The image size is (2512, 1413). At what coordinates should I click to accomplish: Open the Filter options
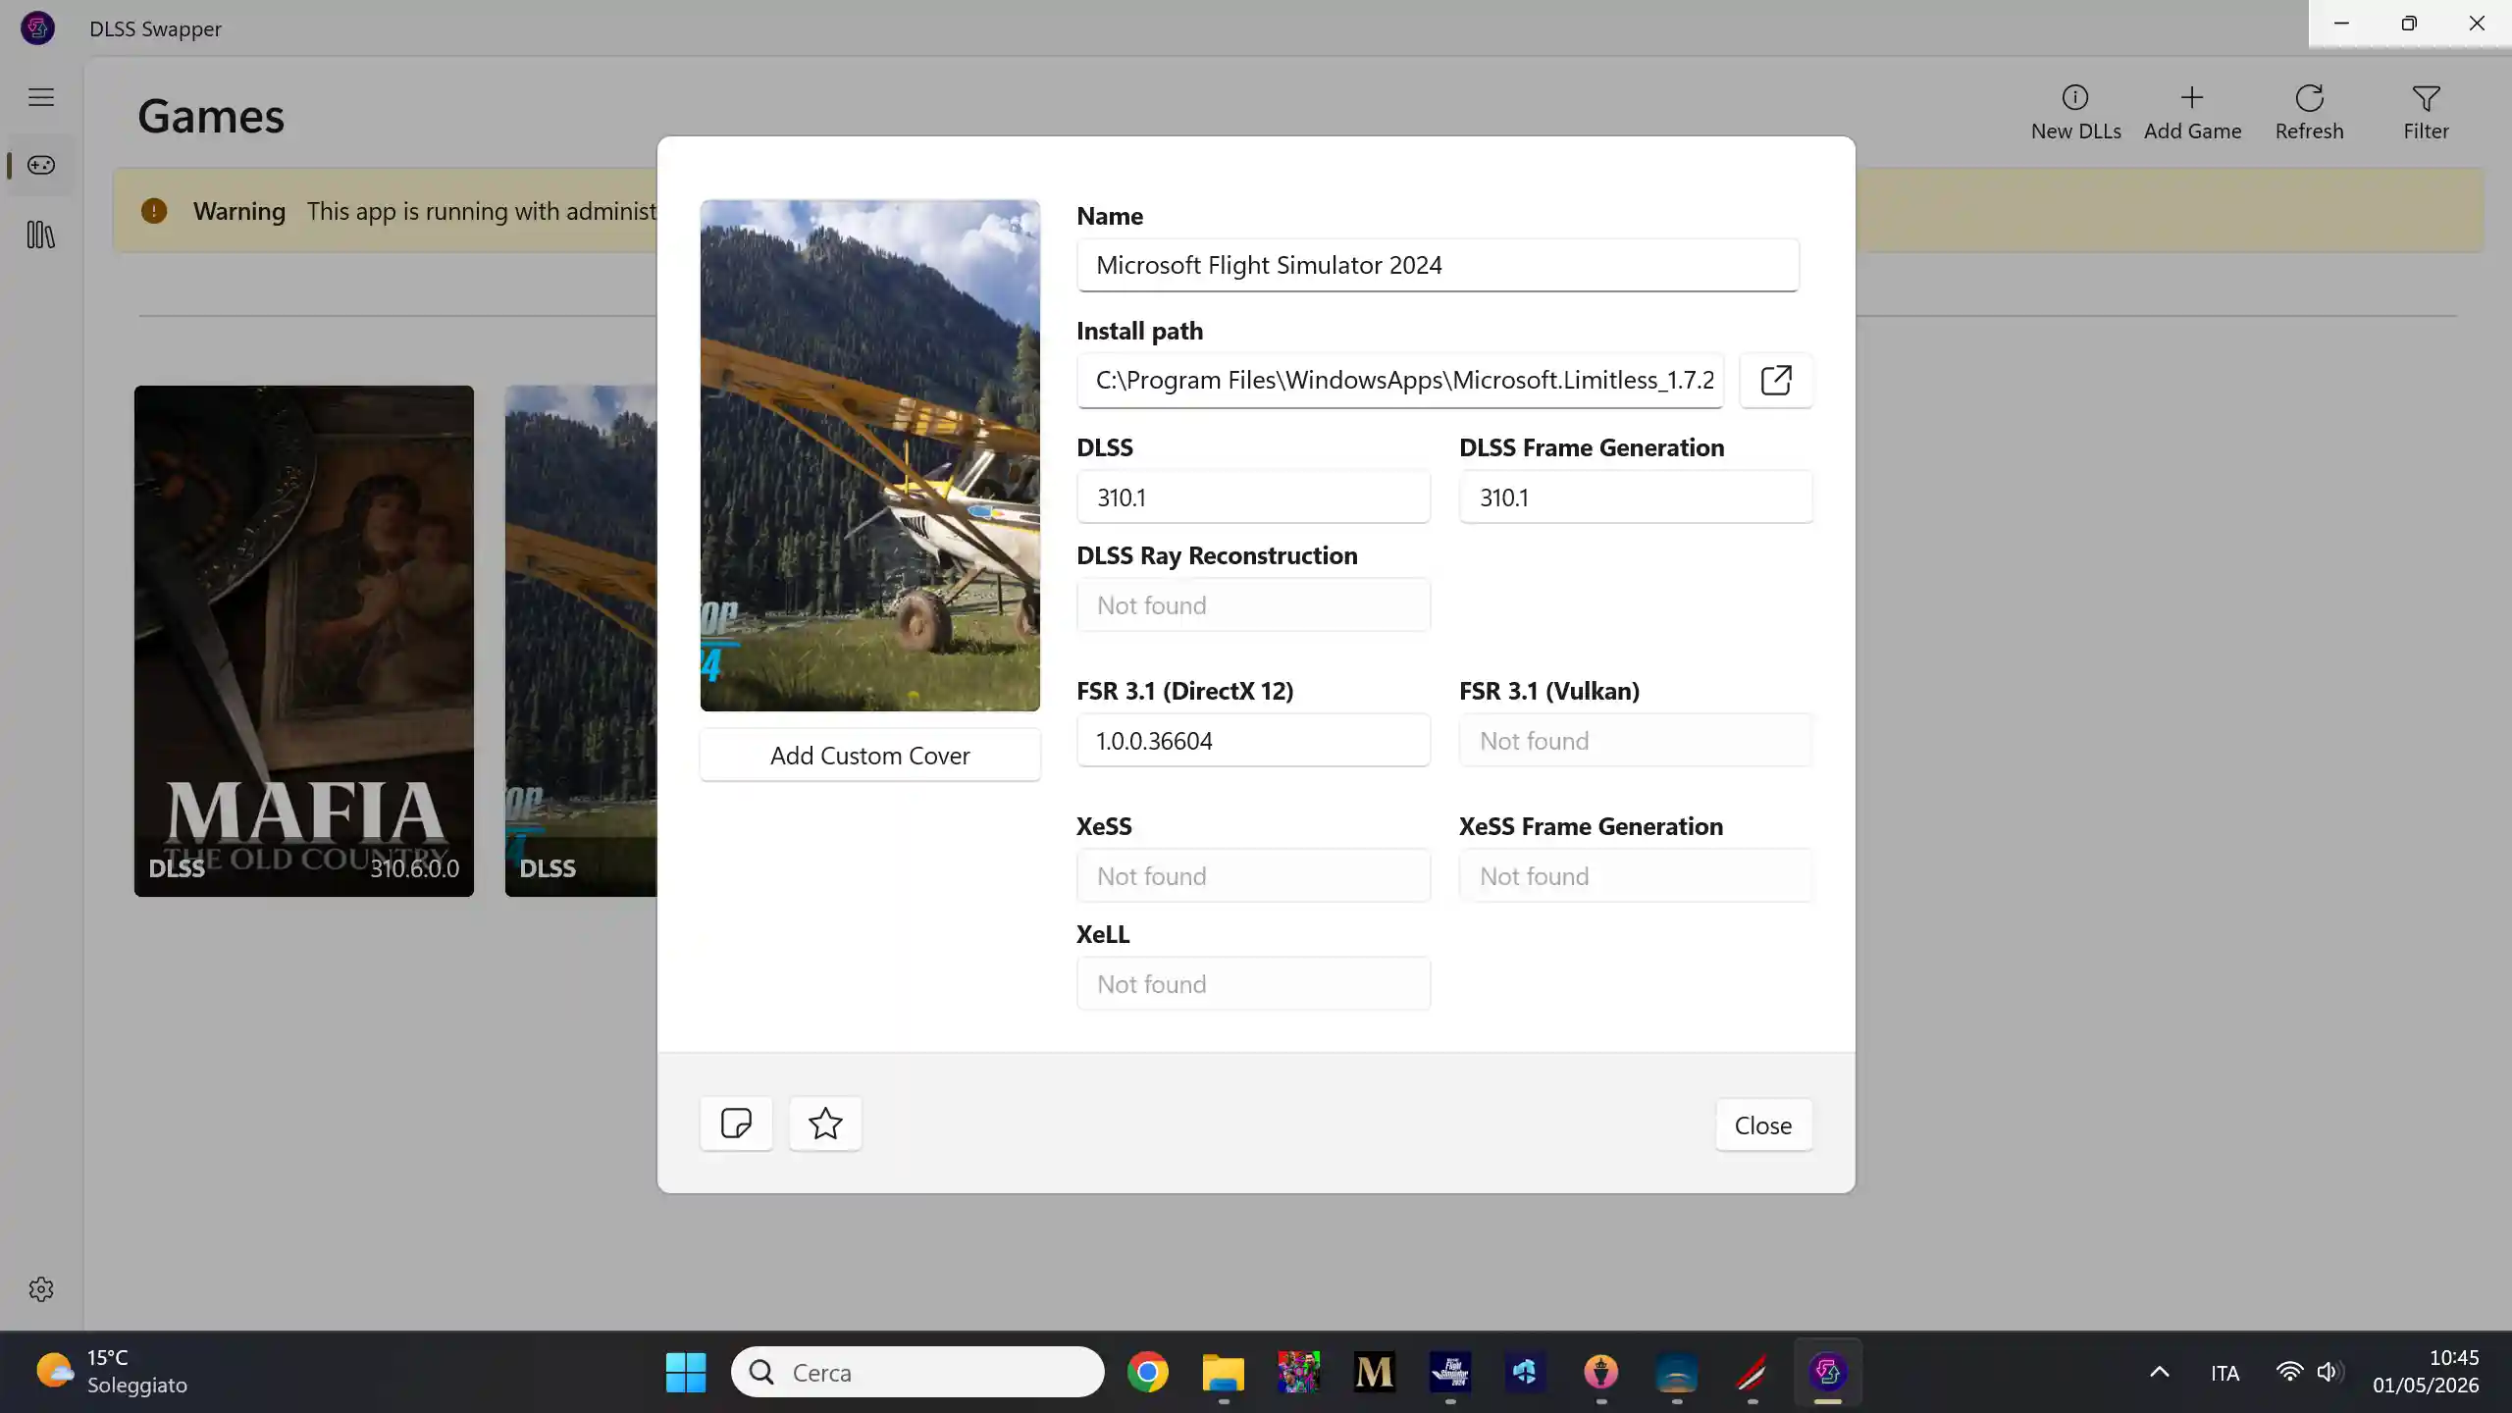2426,113
